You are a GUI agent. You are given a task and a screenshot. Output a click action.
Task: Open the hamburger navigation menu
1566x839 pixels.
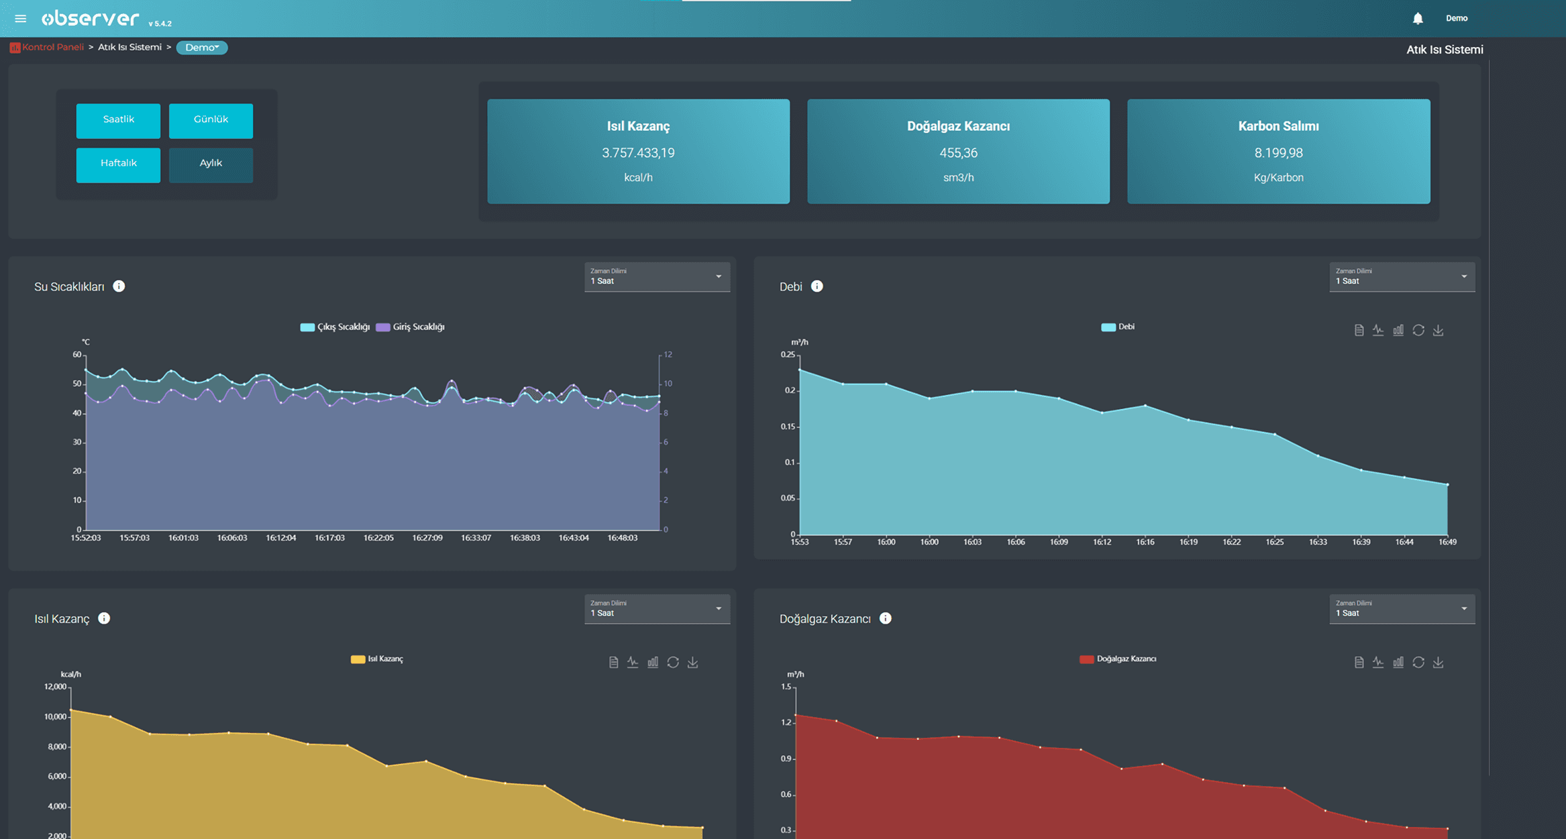coord(20,19)
